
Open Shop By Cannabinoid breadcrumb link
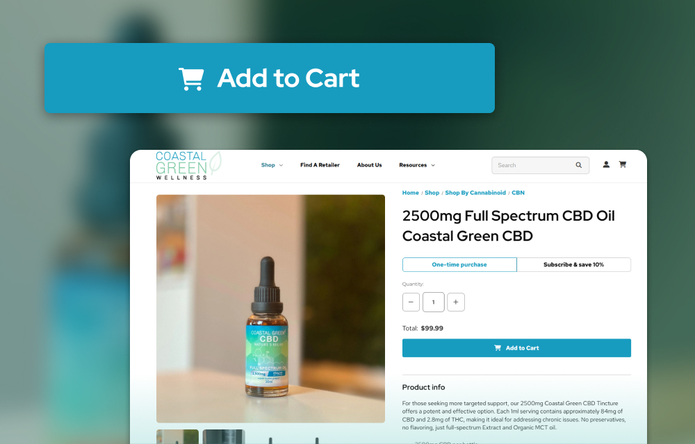click(475, 193)
